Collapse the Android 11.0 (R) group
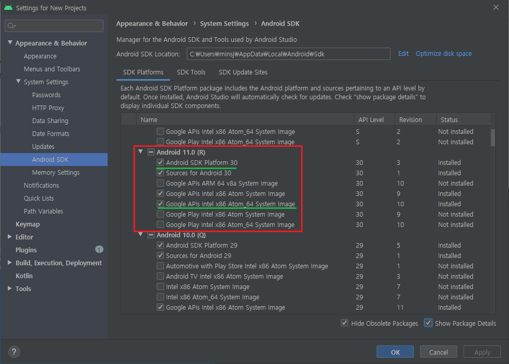This screenshot has width=509, height=364. (141, 151)
